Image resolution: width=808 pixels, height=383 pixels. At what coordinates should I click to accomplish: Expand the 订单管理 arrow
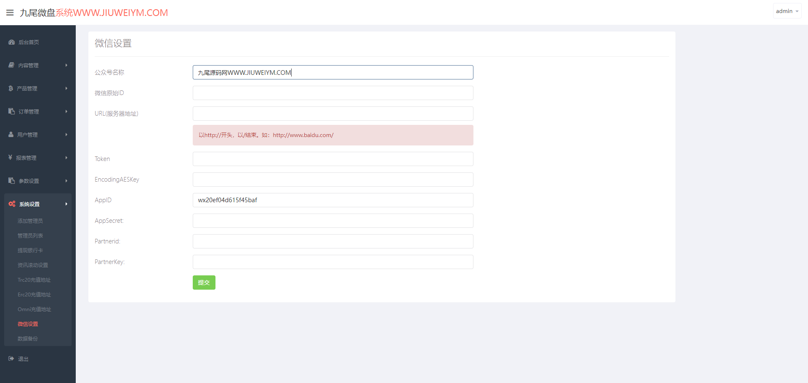pyautogui.click(x=66, y=111)
